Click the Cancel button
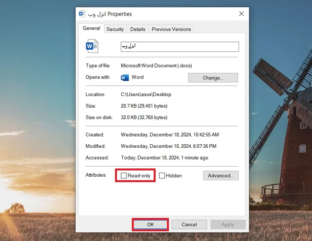Screen dimensions: 312x241 [x=189, y=225]
